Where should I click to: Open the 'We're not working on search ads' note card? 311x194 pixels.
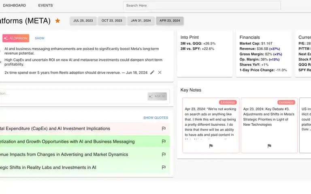coord(211,125)
